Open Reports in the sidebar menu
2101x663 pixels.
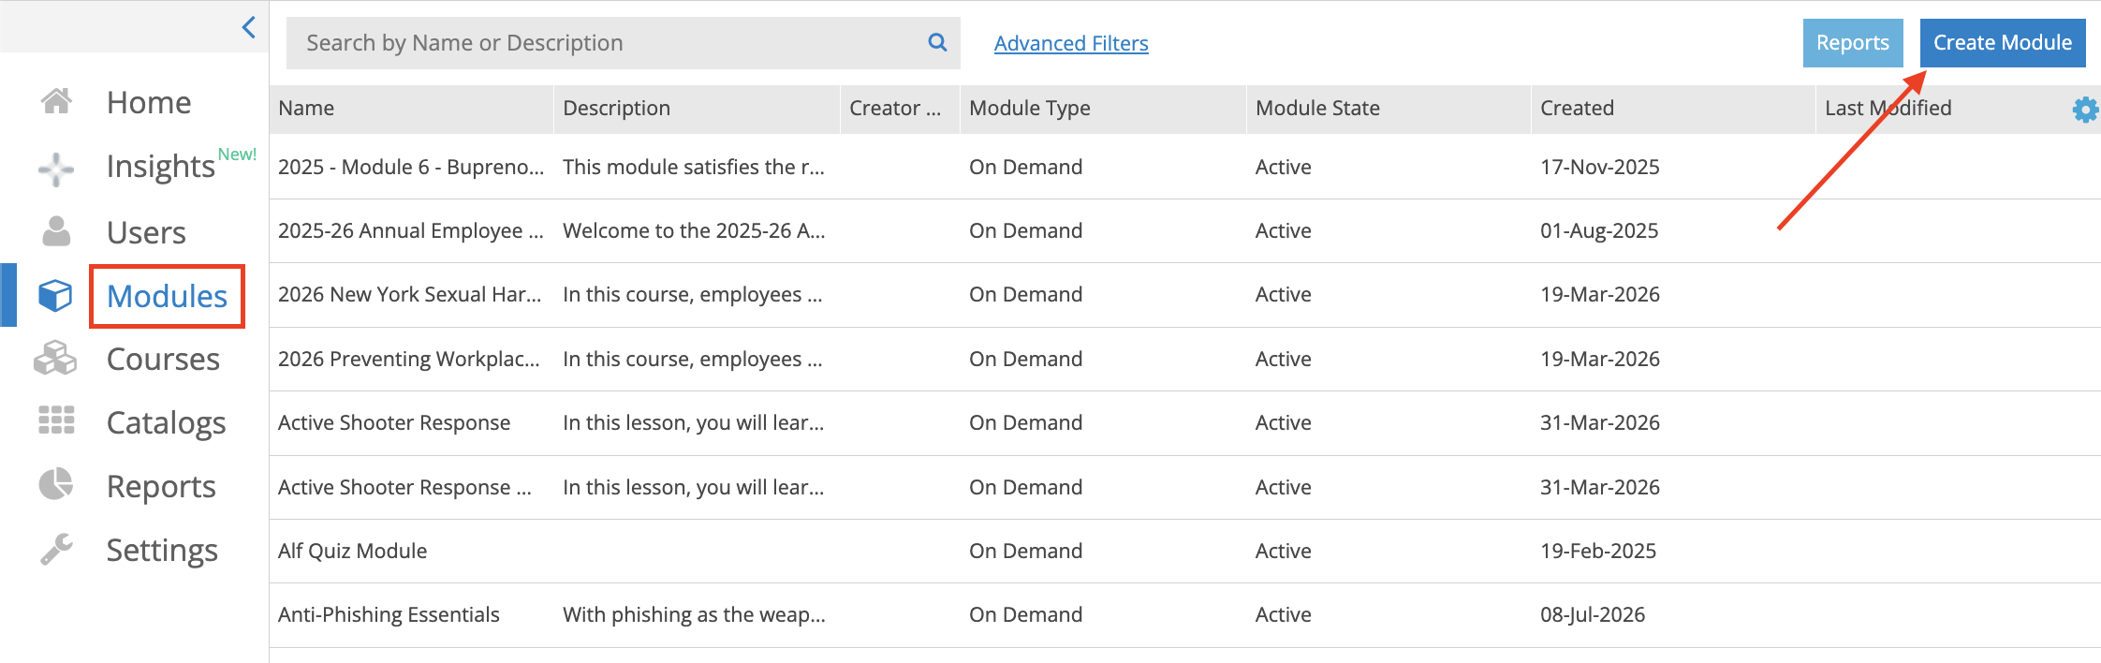(161, 487)
